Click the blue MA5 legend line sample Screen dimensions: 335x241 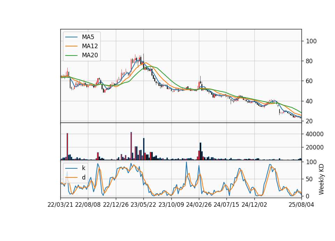pos(71,37)
